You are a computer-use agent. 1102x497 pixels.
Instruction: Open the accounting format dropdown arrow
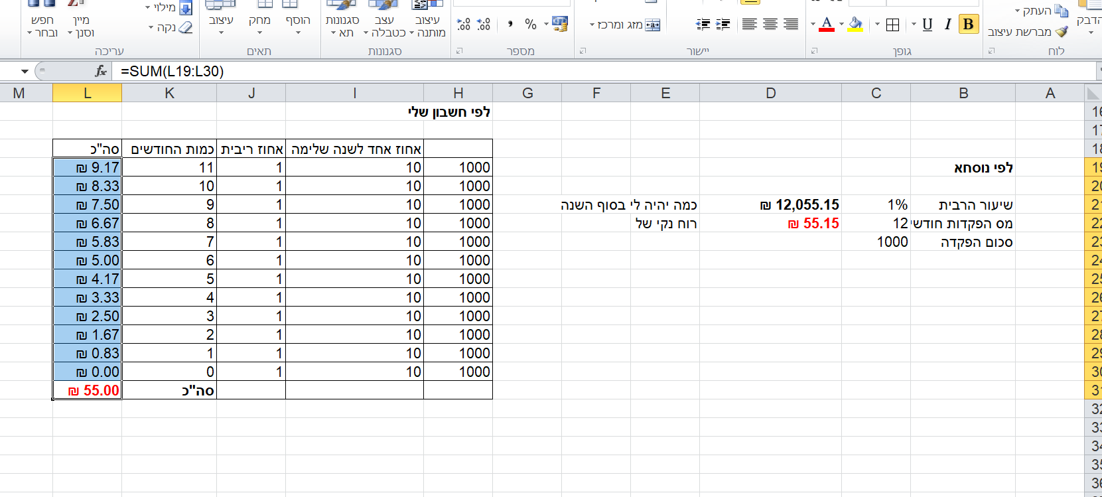point(547,25)
